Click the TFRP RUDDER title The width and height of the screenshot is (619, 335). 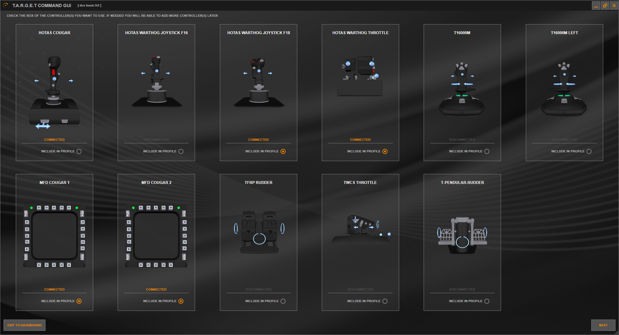click(259, 183)
